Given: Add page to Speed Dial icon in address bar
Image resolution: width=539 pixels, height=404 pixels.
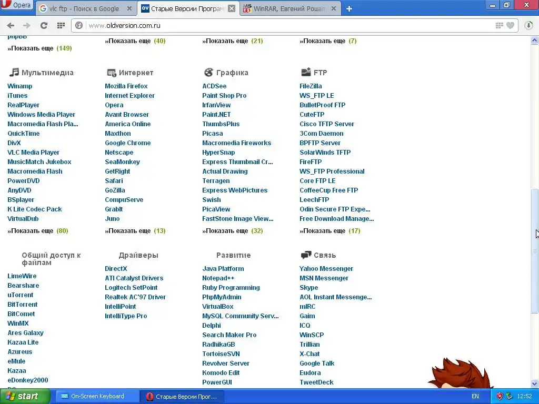Looking at the screenshot, I should [x=499, y=25].
